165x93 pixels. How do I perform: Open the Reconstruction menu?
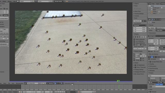point(20,83)
